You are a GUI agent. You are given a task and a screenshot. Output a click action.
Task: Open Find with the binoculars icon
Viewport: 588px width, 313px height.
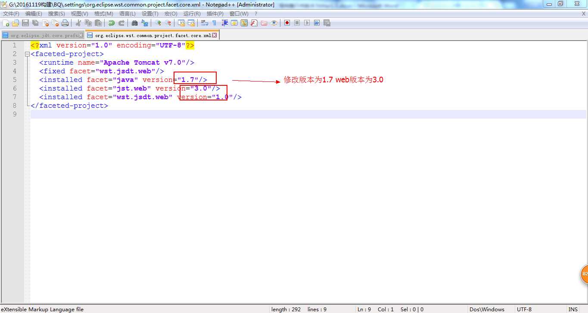(x=134, y=23)
